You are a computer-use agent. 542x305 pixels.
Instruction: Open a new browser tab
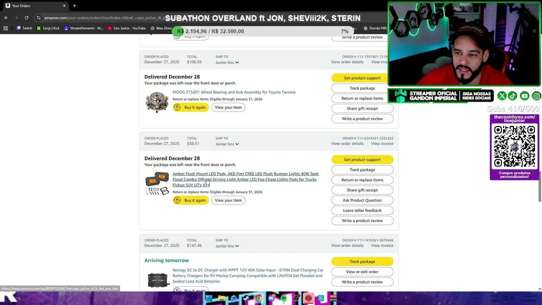pos(74,6)
